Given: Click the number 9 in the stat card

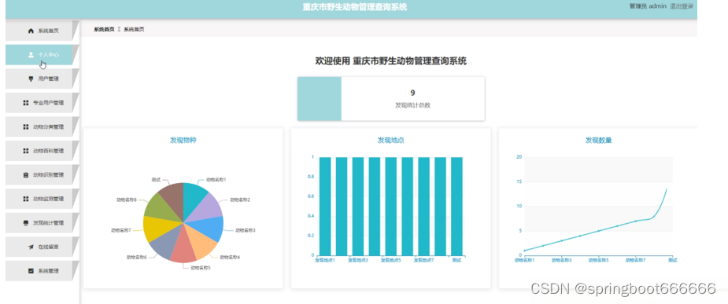Looking at the screenshot, I should (412, 93).
